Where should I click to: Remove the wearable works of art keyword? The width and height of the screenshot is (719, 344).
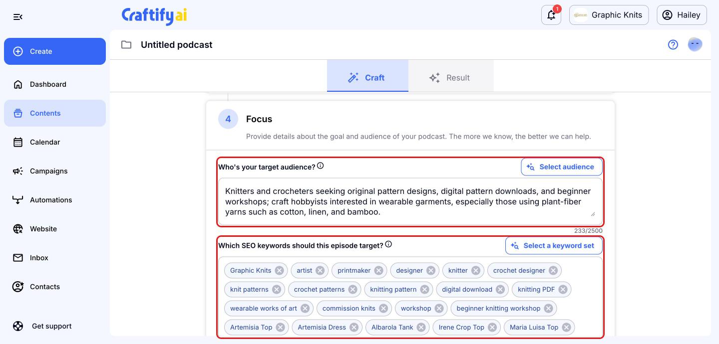305,309
